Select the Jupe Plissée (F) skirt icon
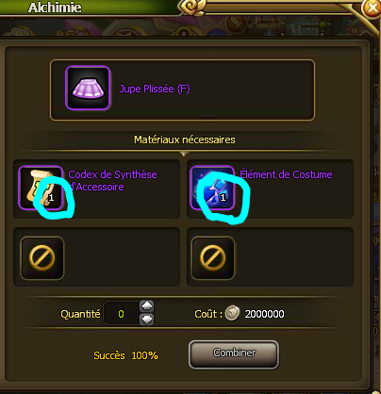 pos(88,88)
